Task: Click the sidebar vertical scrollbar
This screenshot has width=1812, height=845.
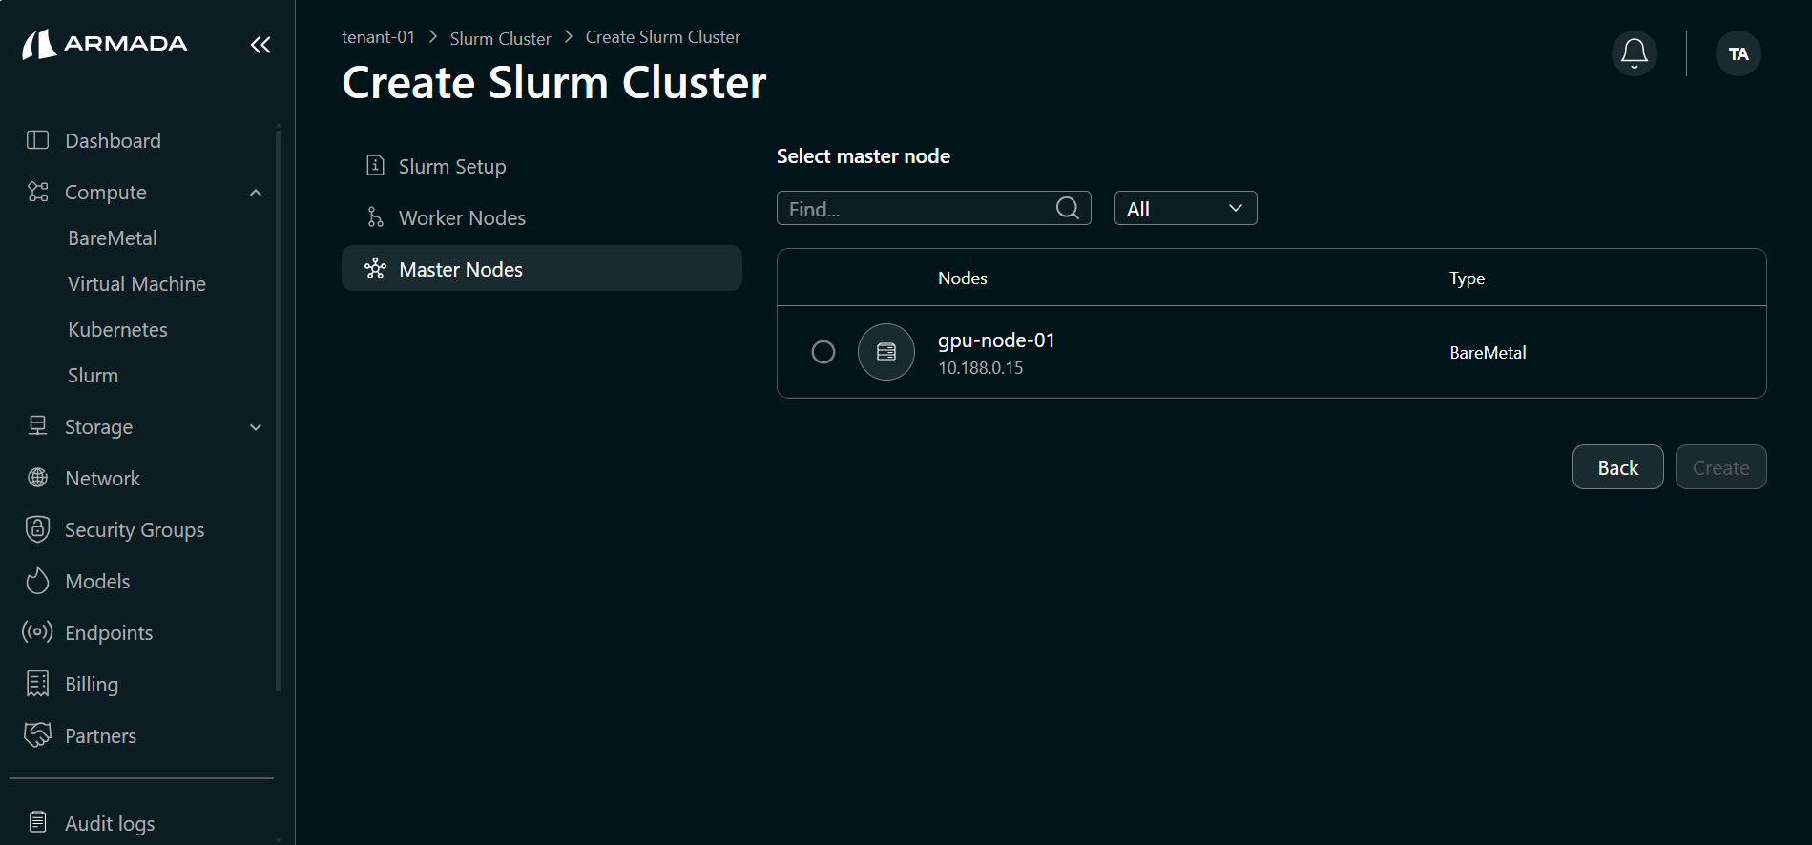Action: coord(279,410)
